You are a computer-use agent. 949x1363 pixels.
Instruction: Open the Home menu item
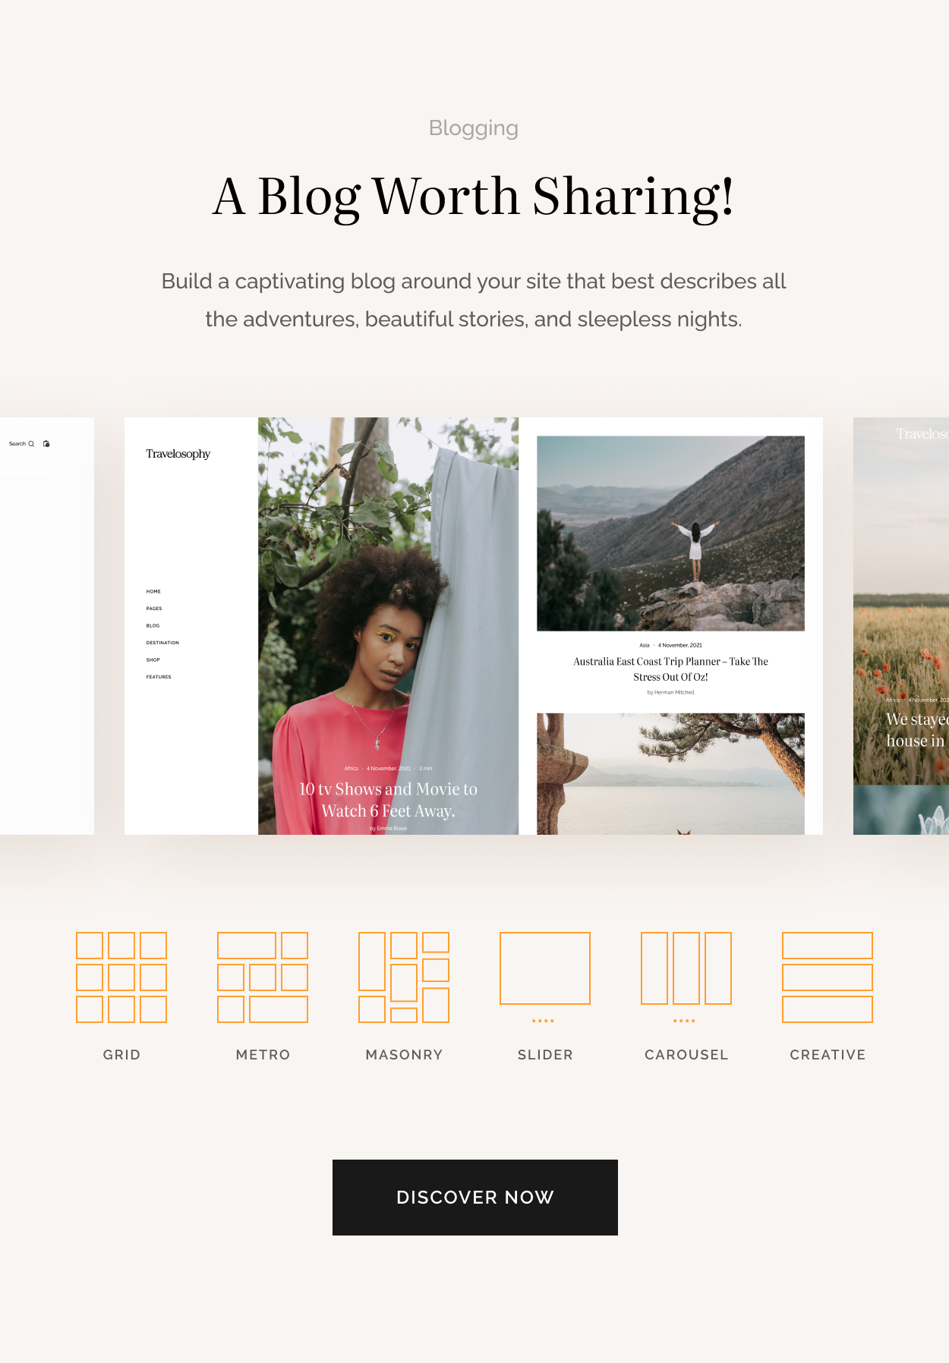click(x=153, y=591)
